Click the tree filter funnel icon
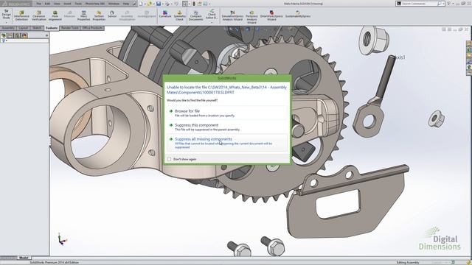 coord(3,41)
